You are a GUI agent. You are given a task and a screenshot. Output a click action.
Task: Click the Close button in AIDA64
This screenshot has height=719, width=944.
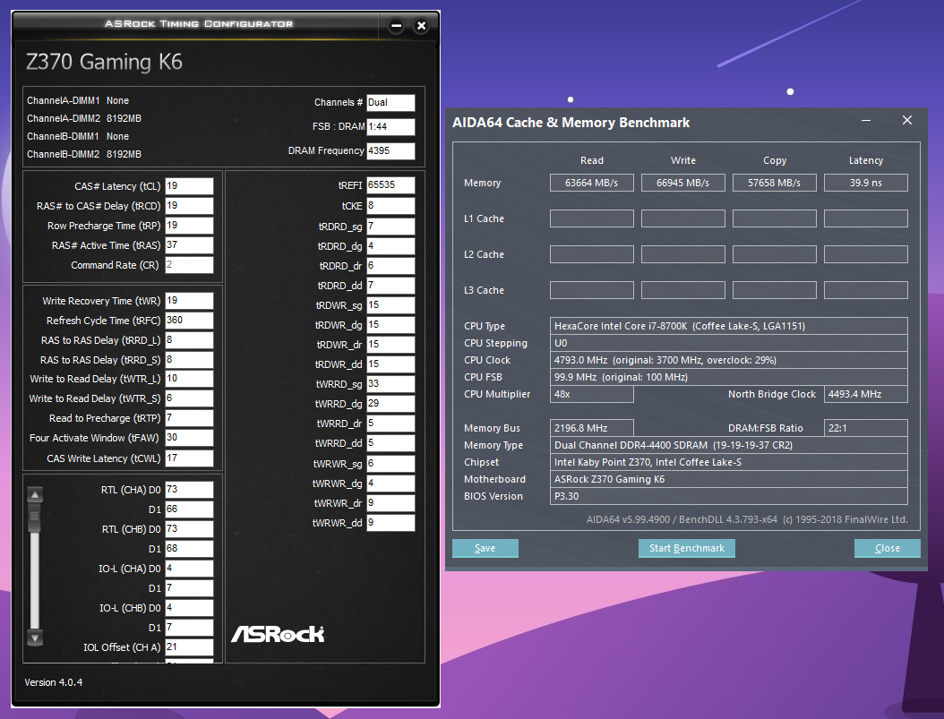coord(888,548)
